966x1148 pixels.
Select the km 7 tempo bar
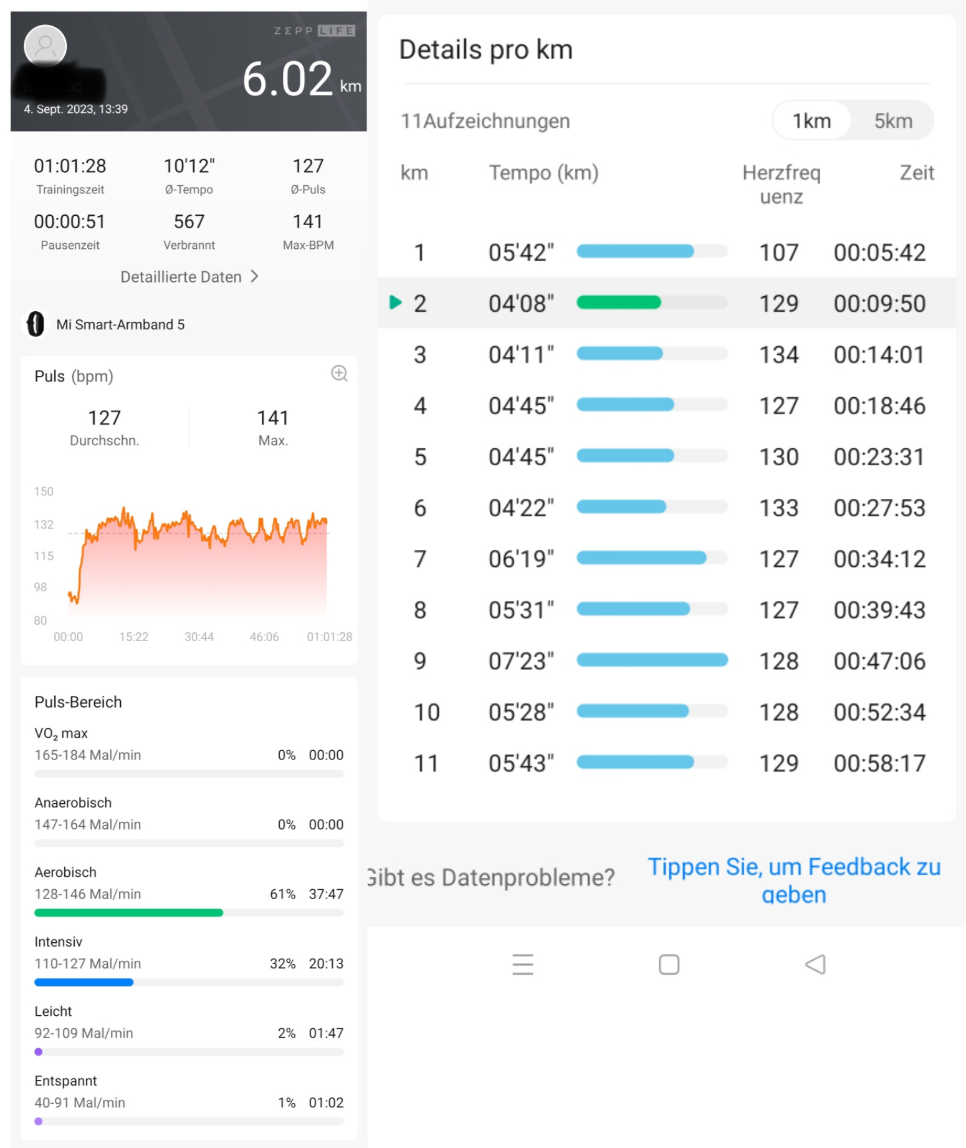point(642,558)
